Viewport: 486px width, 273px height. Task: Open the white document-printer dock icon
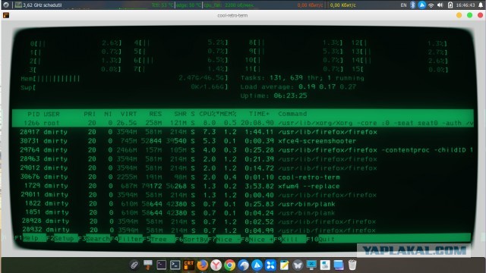[325, 265]
